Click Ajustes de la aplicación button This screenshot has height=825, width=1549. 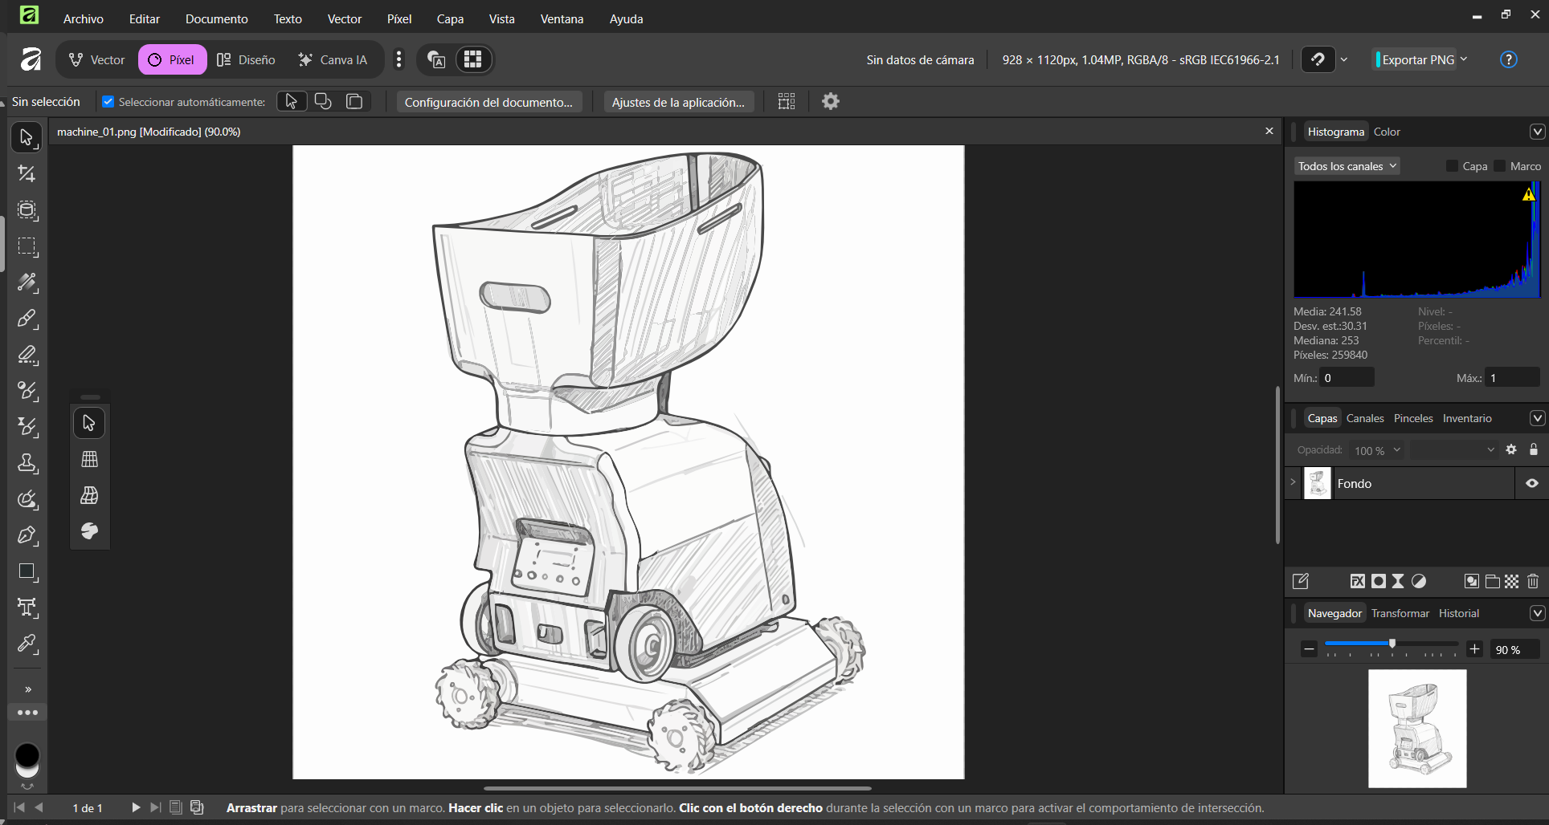tap(678, 102)
